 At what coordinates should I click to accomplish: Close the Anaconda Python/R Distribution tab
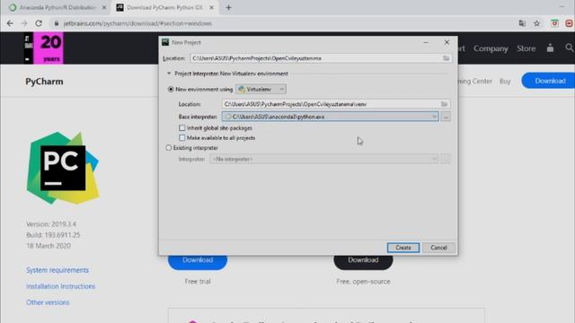click(104, 7)
